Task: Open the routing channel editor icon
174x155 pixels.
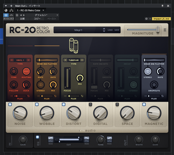Action: (x=11, y=10)
